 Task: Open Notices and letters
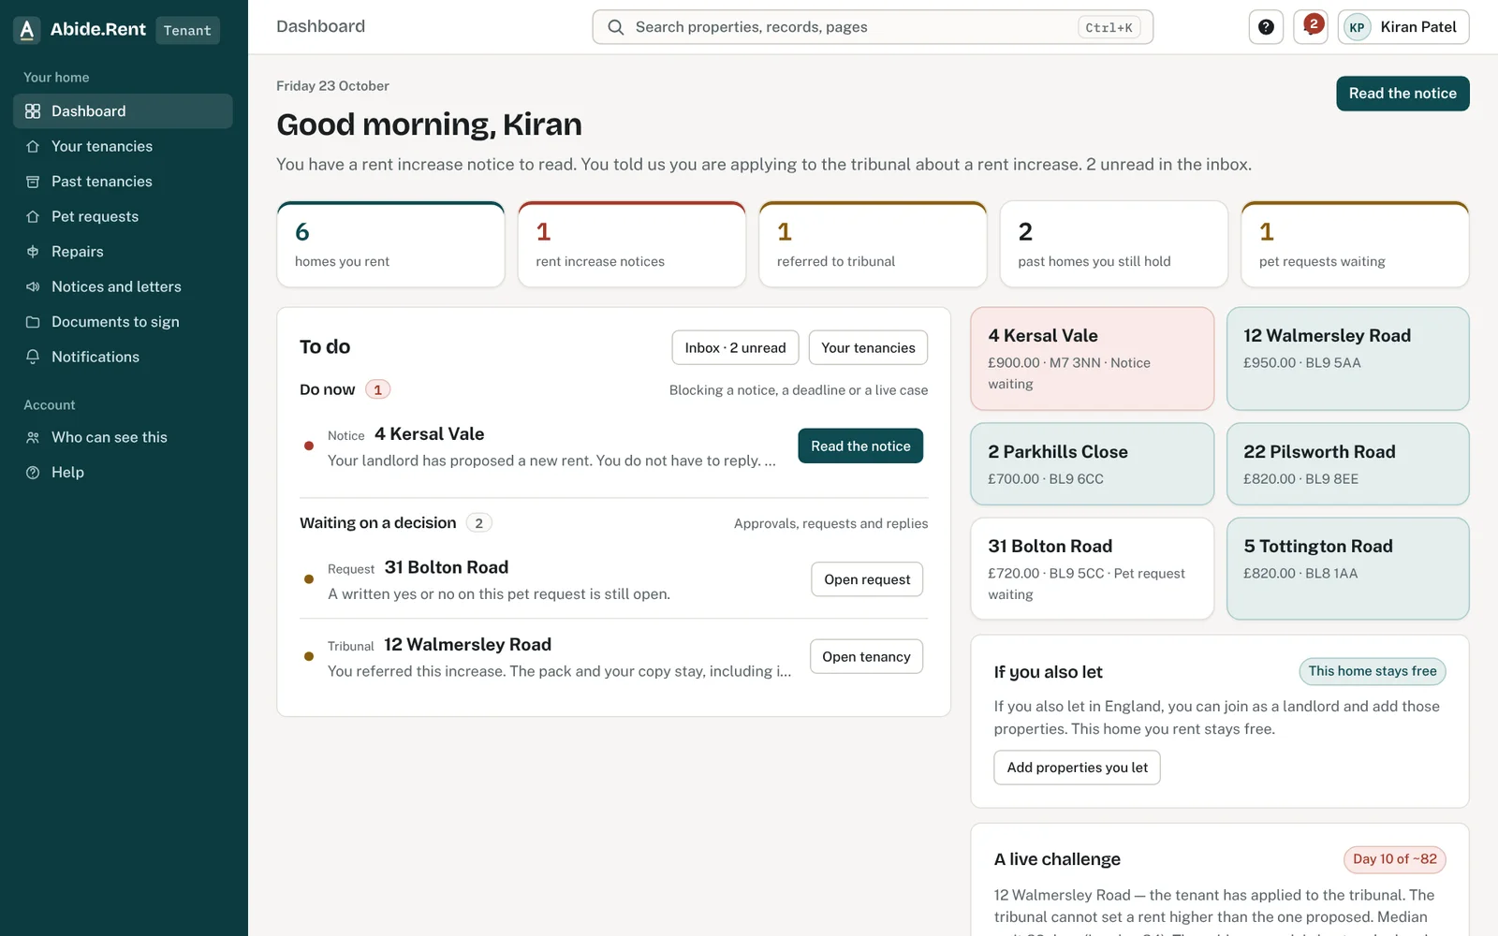click(123, 286)
